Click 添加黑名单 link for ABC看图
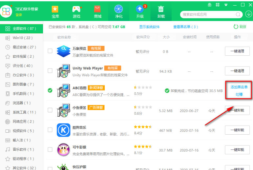This screenshot has width=253, height=170. 239,87
